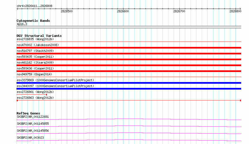Click the thin red line under esv2726863
The height and width of the screenshot is (144, 249).
[x=129, y=100]
